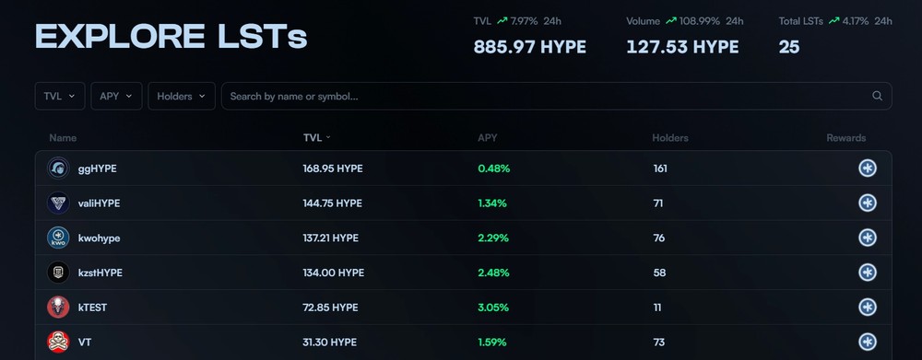922x360 pixels.
Task: Click the valiHYPE token logo icon
Action: (x=58, y=203)
